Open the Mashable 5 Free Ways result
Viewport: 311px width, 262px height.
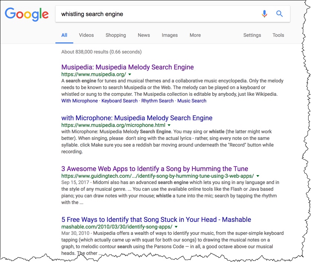pyautogui.click(x=156, y=219)
